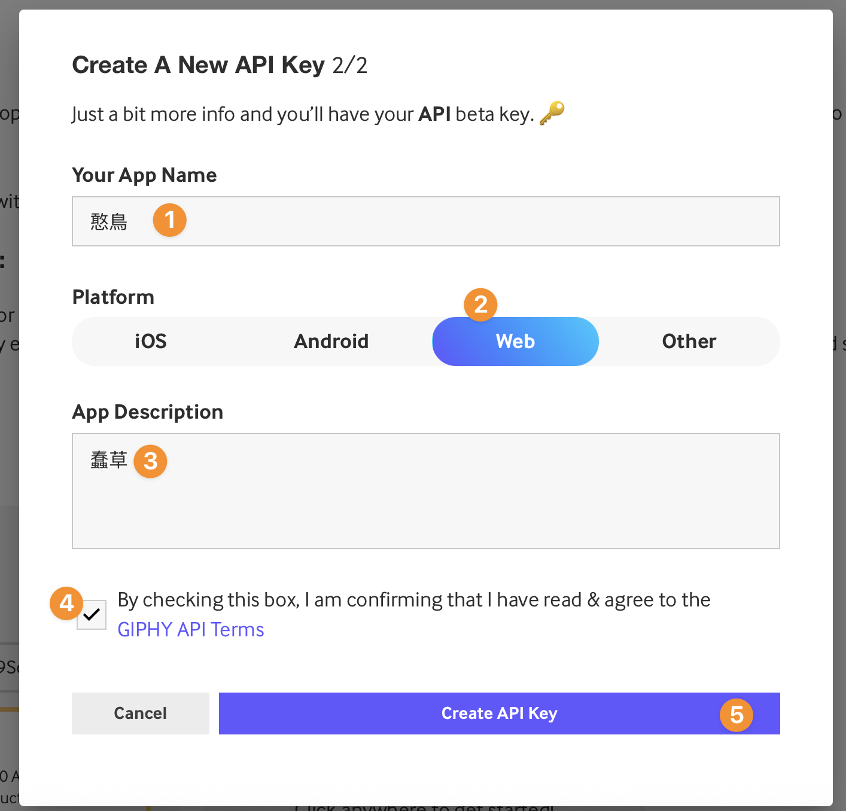Cancel the API key creation
This screenshot has height=811, width=846.
[141, 714]
